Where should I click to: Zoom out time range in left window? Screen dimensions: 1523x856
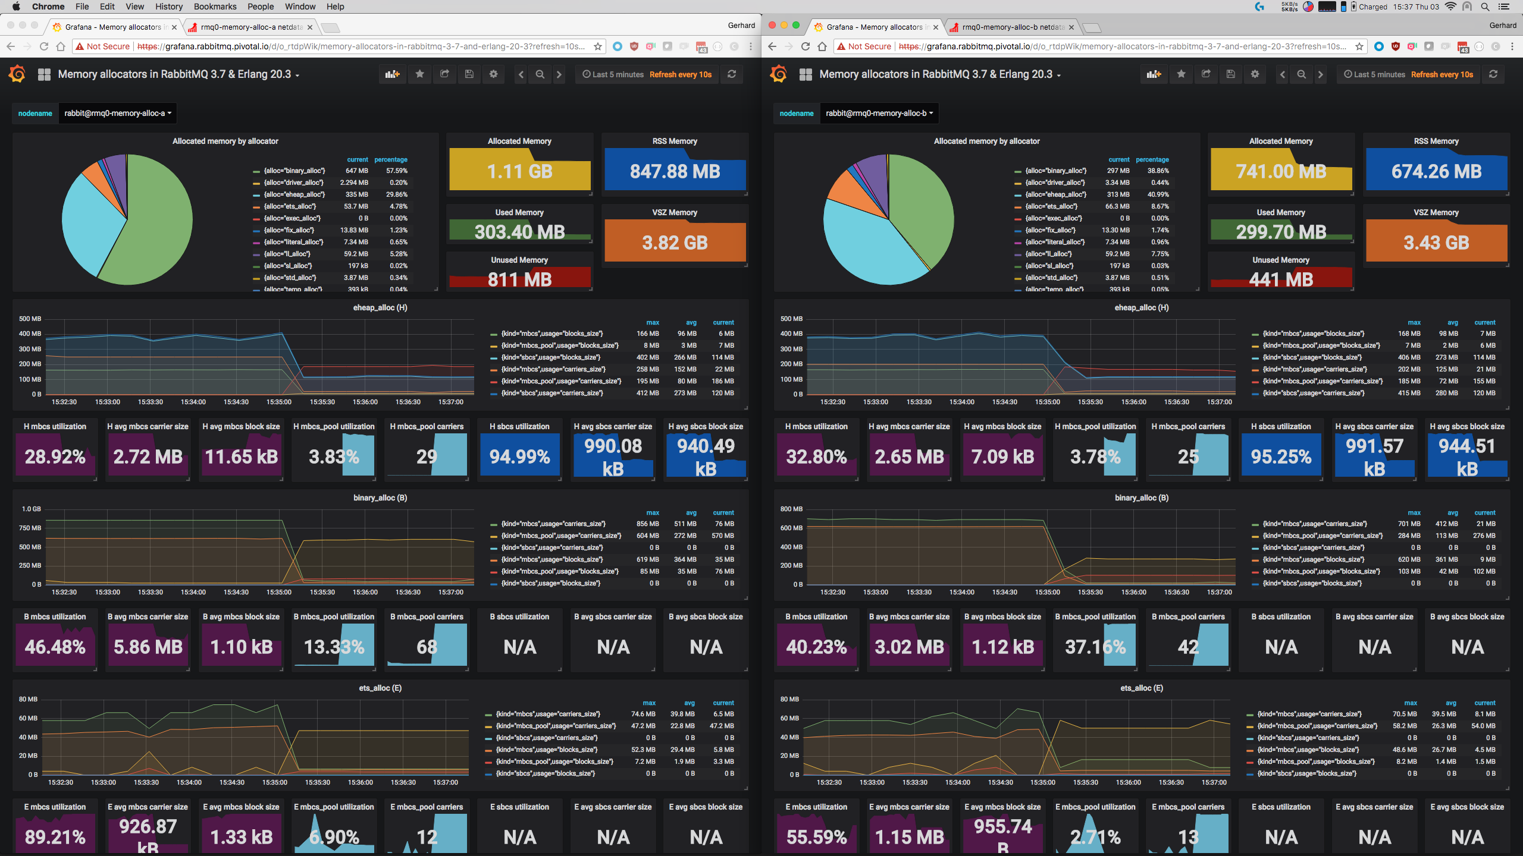click(540, 74)
